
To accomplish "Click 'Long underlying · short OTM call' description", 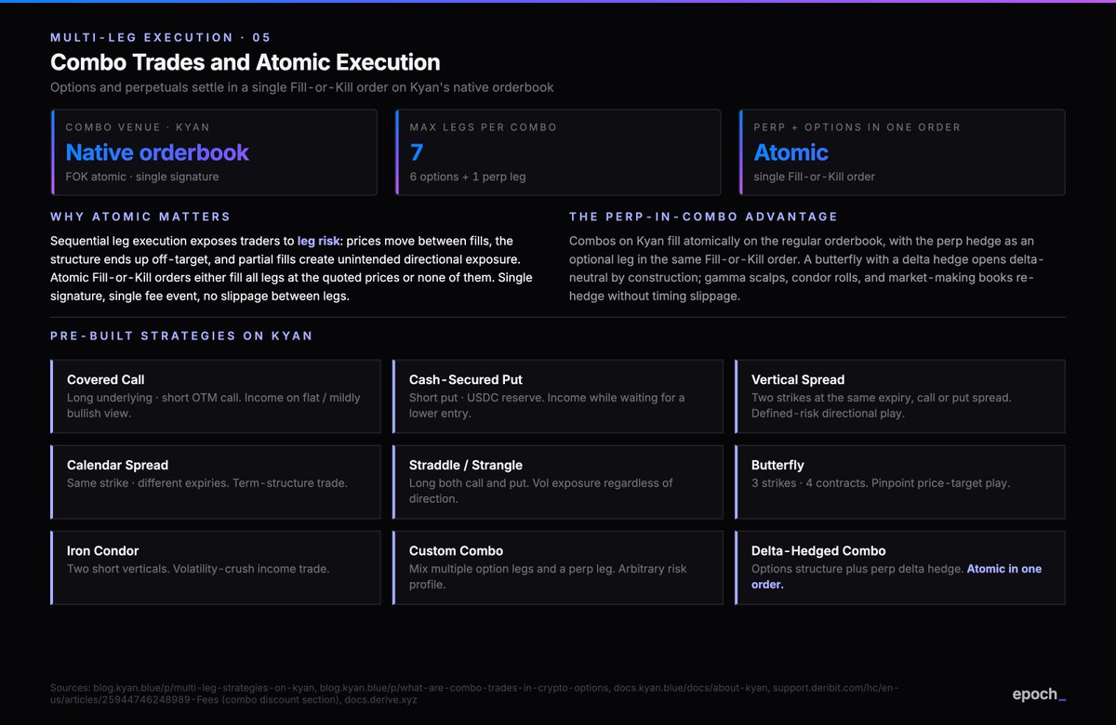I will tap(214, 405).
